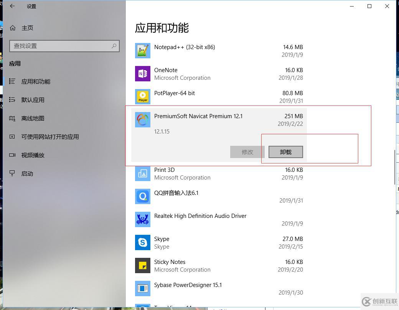
Task: Click the 应用 section label in the sidebar
Action: 15,64
